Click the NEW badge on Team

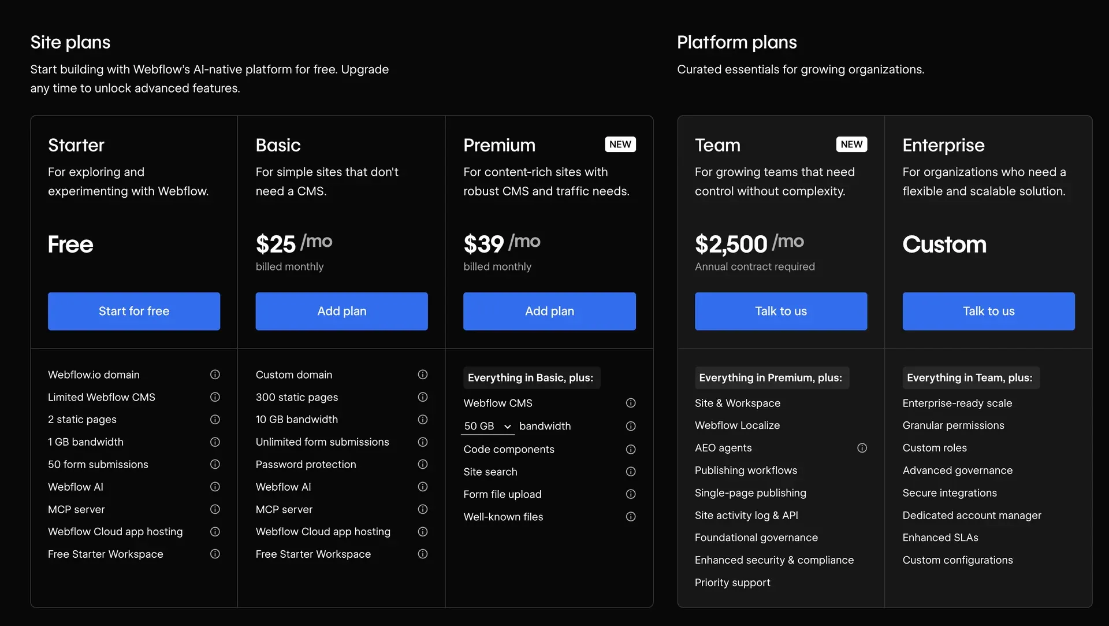pyautogui.click(x=851, y=145)
